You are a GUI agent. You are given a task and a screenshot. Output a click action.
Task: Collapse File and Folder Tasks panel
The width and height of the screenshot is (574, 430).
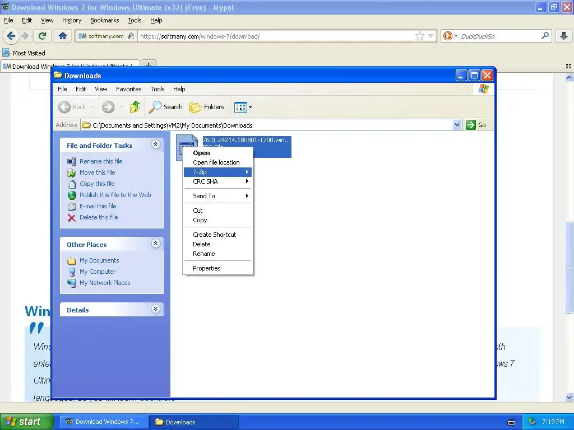[x=156, y=144]
